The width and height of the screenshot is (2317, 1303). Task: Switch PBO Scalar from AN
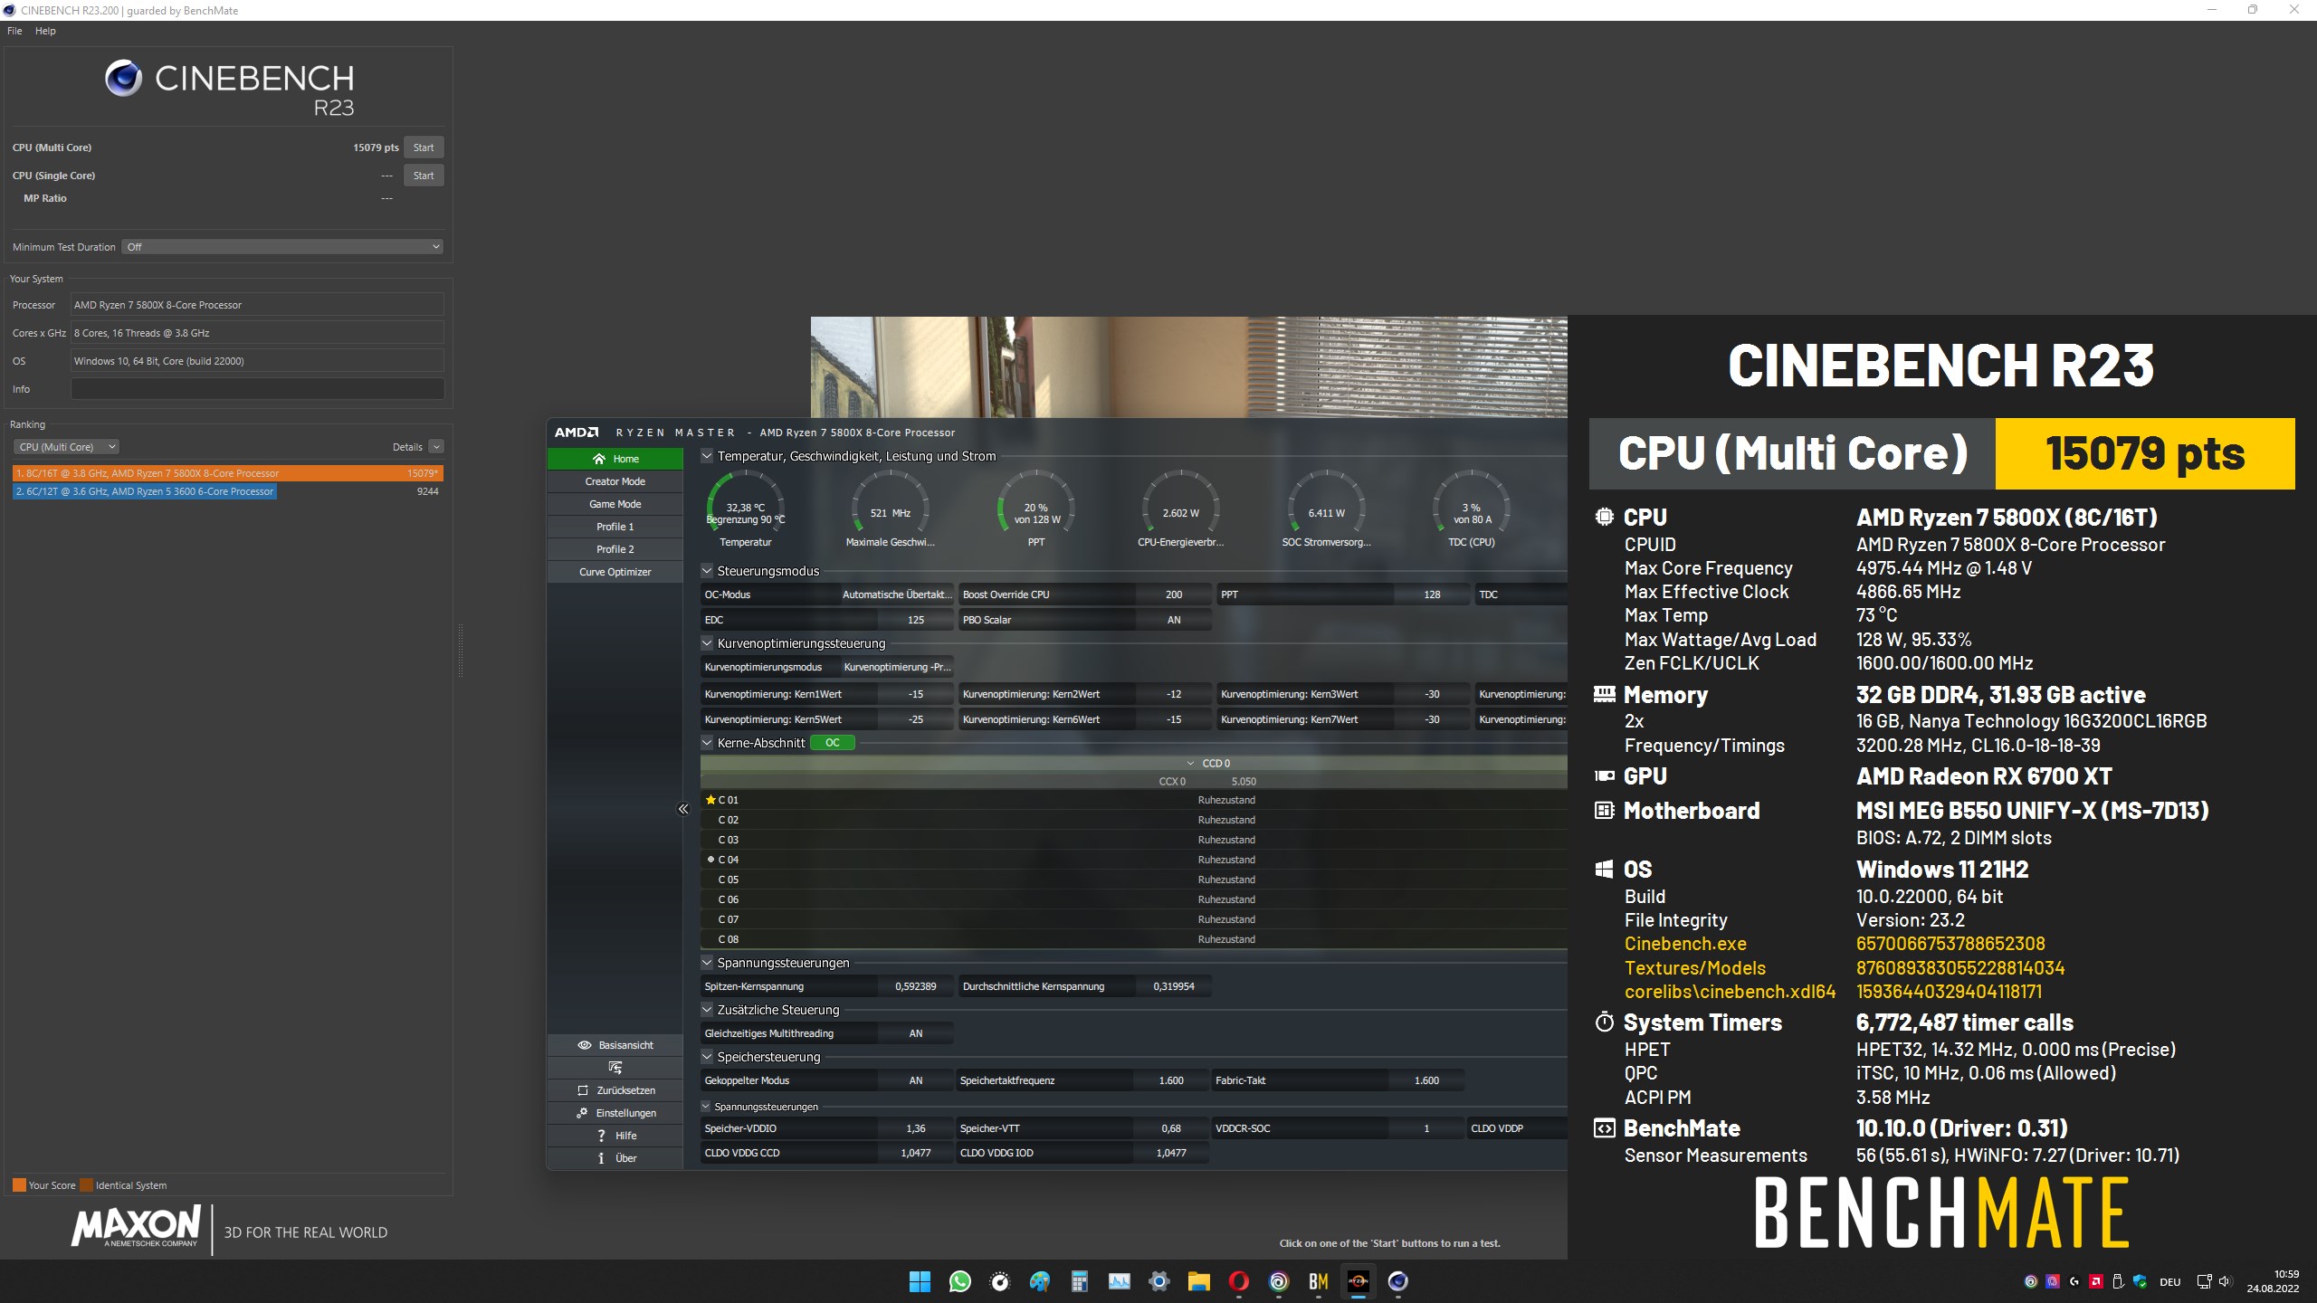point(1173,619)
